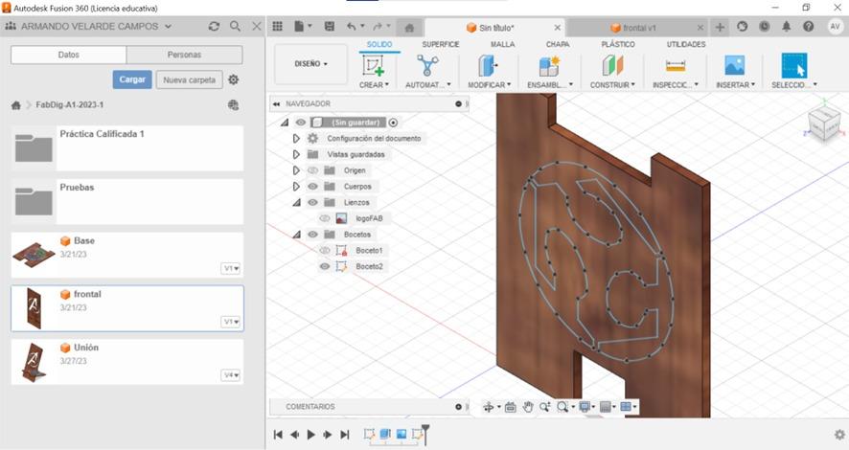Screen dimensions: 849x450
Task: Switch to the MALLA ribbon tab
Action: (x=502, y=44)
